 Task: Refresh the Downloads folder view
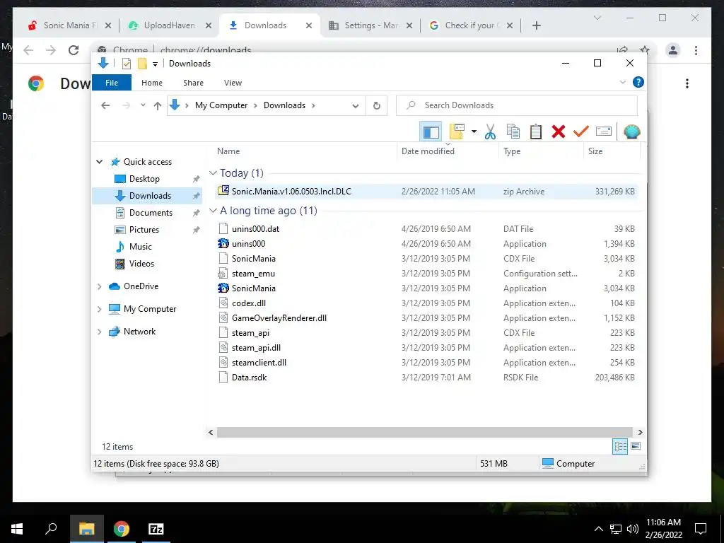point(377,106)
